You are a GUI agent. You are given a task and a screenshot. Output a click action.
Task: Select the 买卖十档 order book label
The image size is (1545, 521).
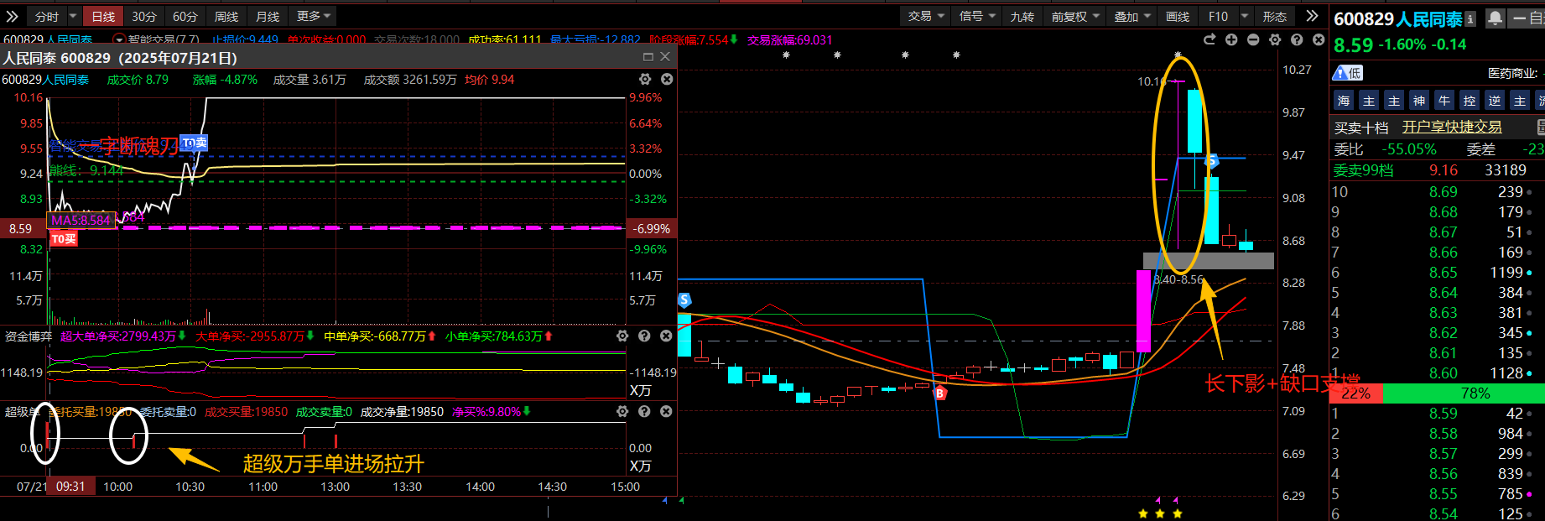(x=1361, y=128)
